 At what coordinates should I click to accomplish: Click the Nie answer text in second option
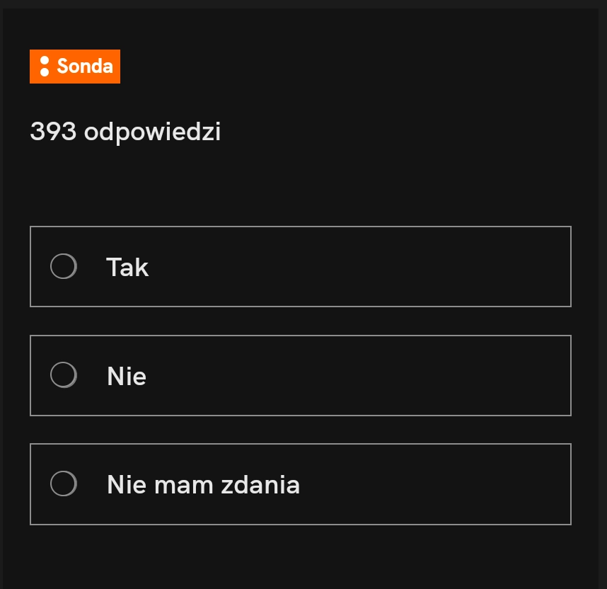click(x=127, y=377)
